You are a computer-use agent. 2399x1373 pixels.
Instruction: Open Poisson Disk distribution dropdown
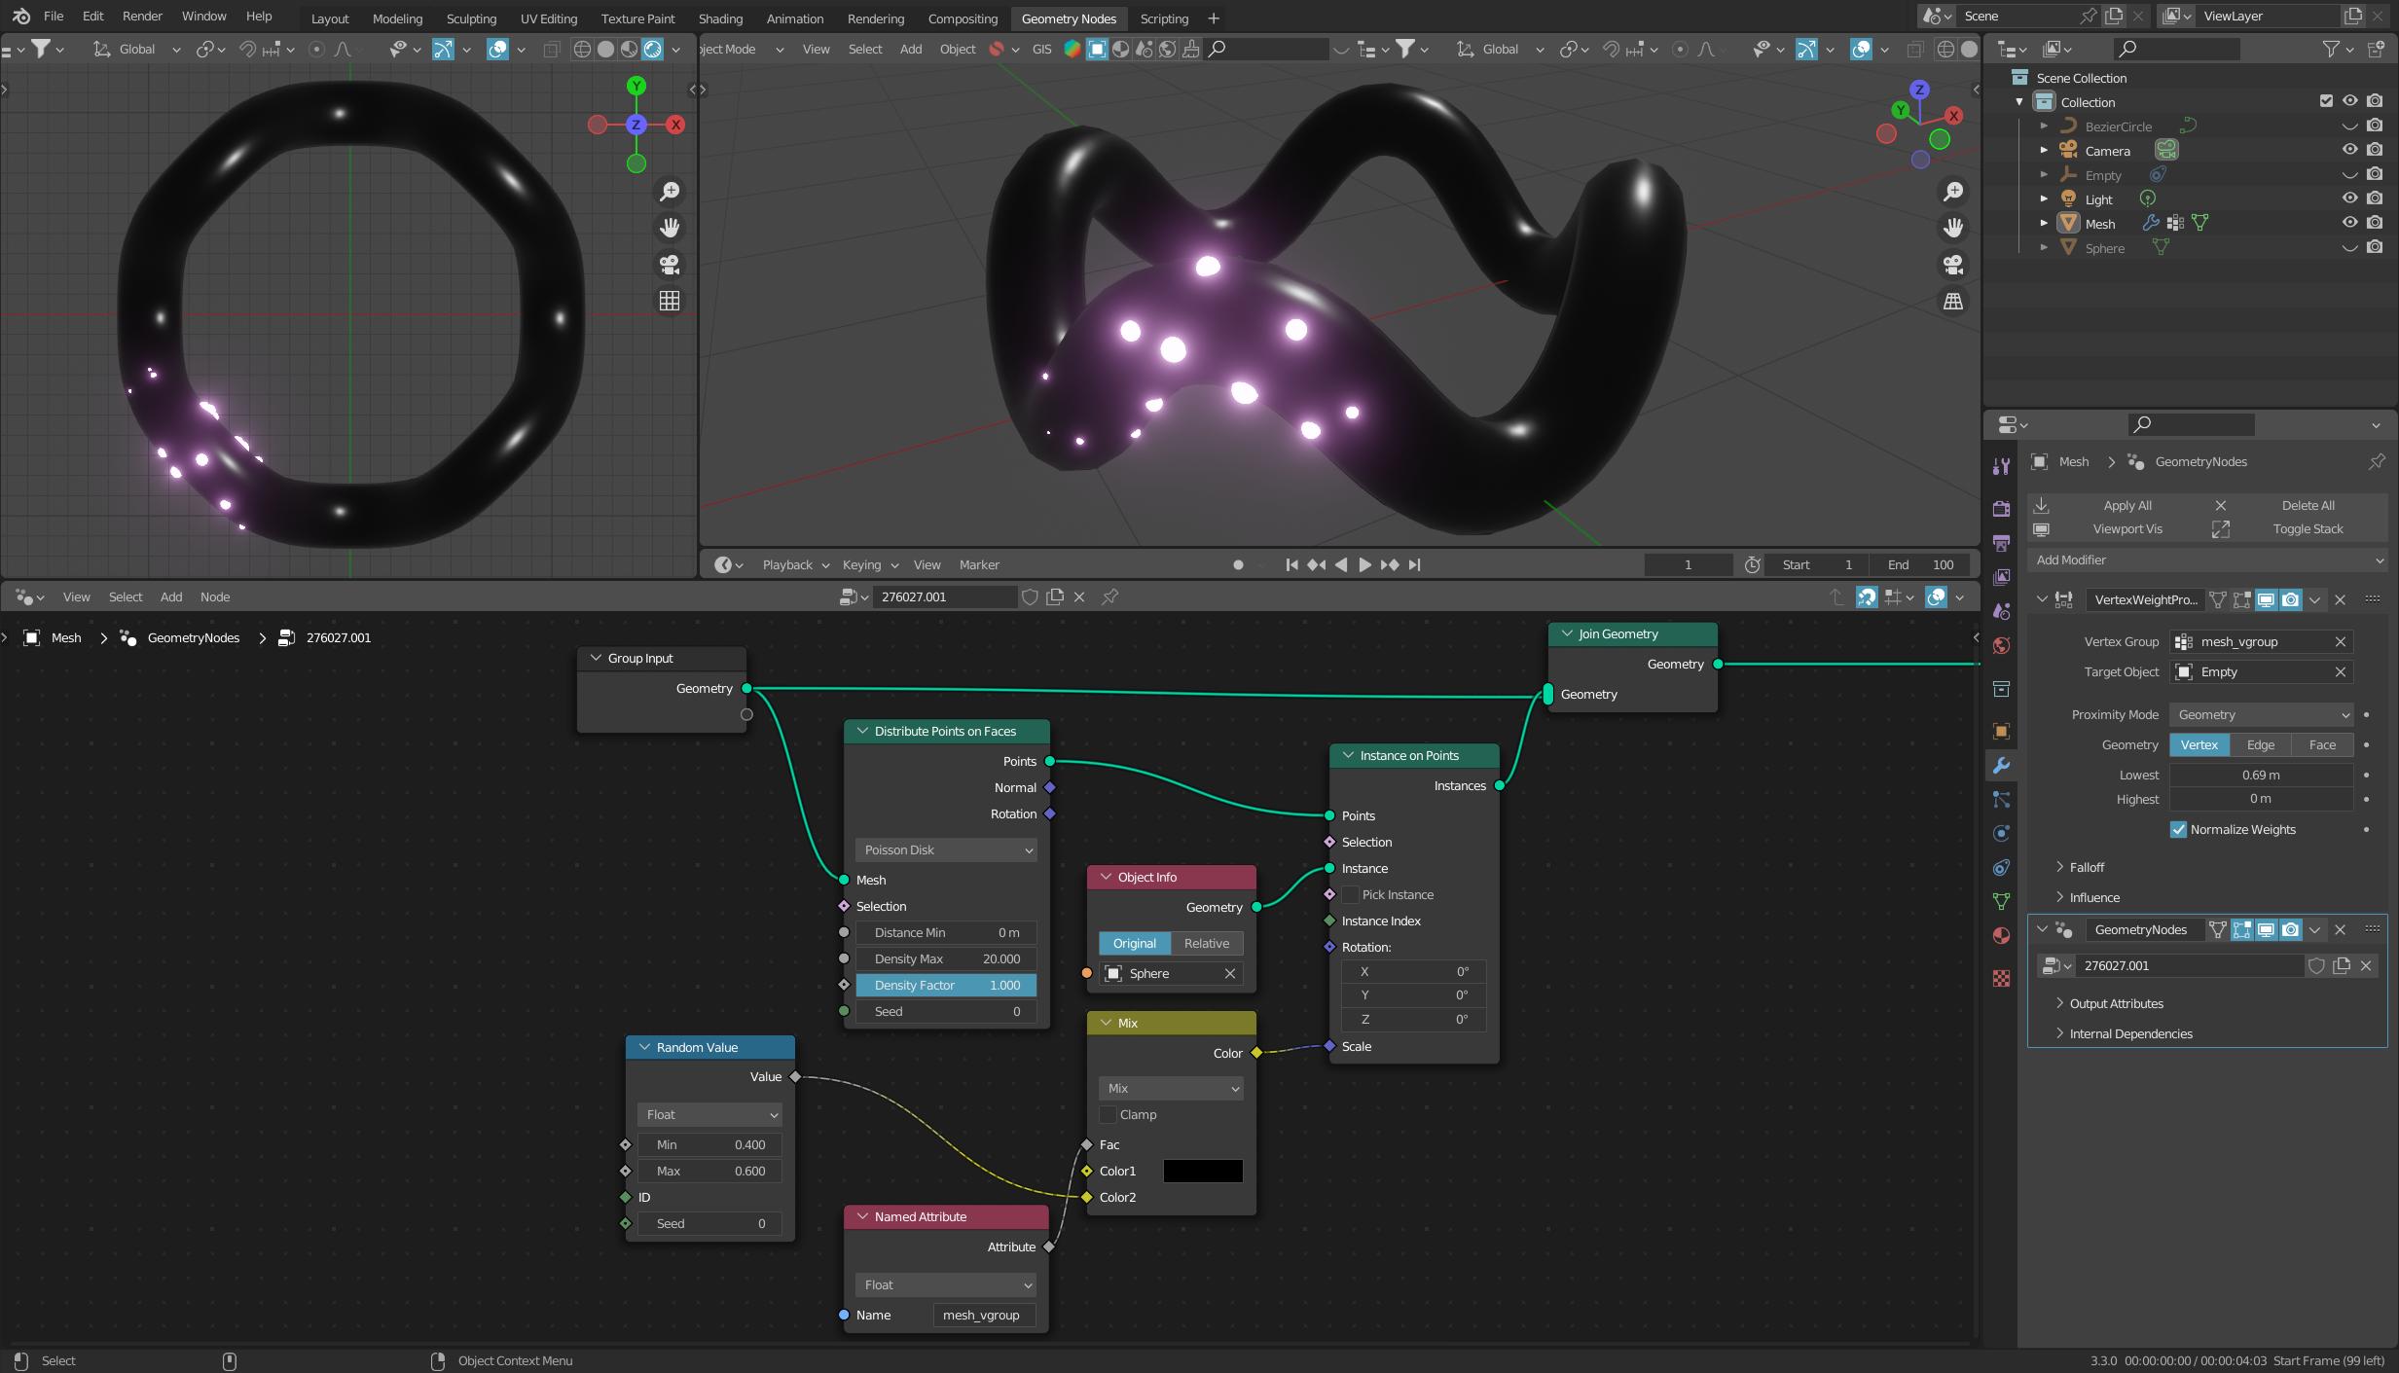(946, 849)
